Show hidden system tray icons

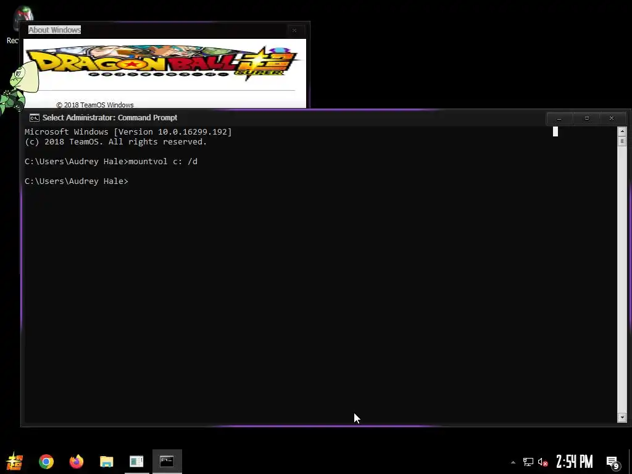point(513,462)
